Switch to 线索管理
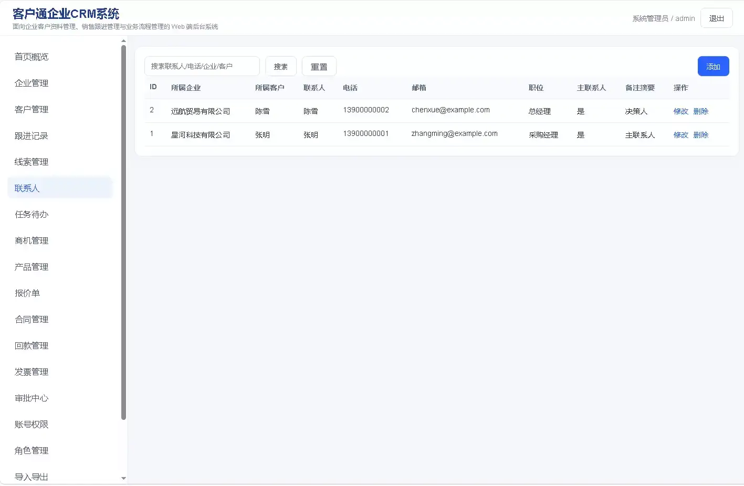Image resolution: width=744 pixels, height=486 pixels. 32,162
